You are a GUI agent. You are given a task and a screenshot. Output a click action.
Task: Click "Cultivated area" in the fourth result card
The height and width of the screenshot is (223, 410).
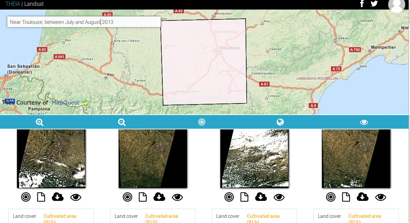(x=365, y=216)
